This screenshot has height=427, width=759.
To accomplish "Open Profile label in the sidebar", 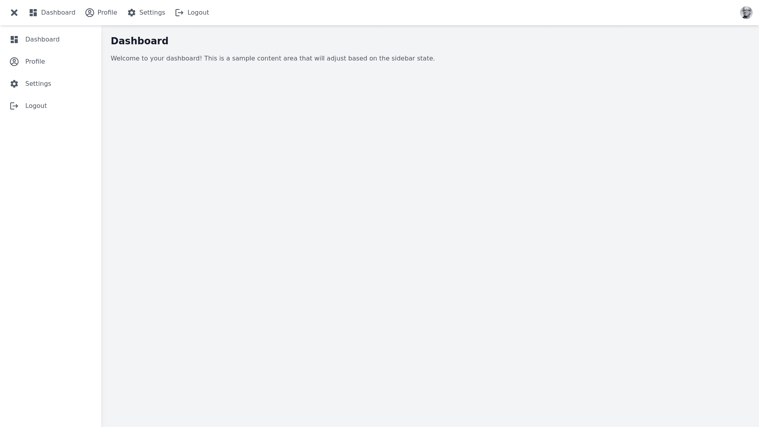I will (35, 62).
